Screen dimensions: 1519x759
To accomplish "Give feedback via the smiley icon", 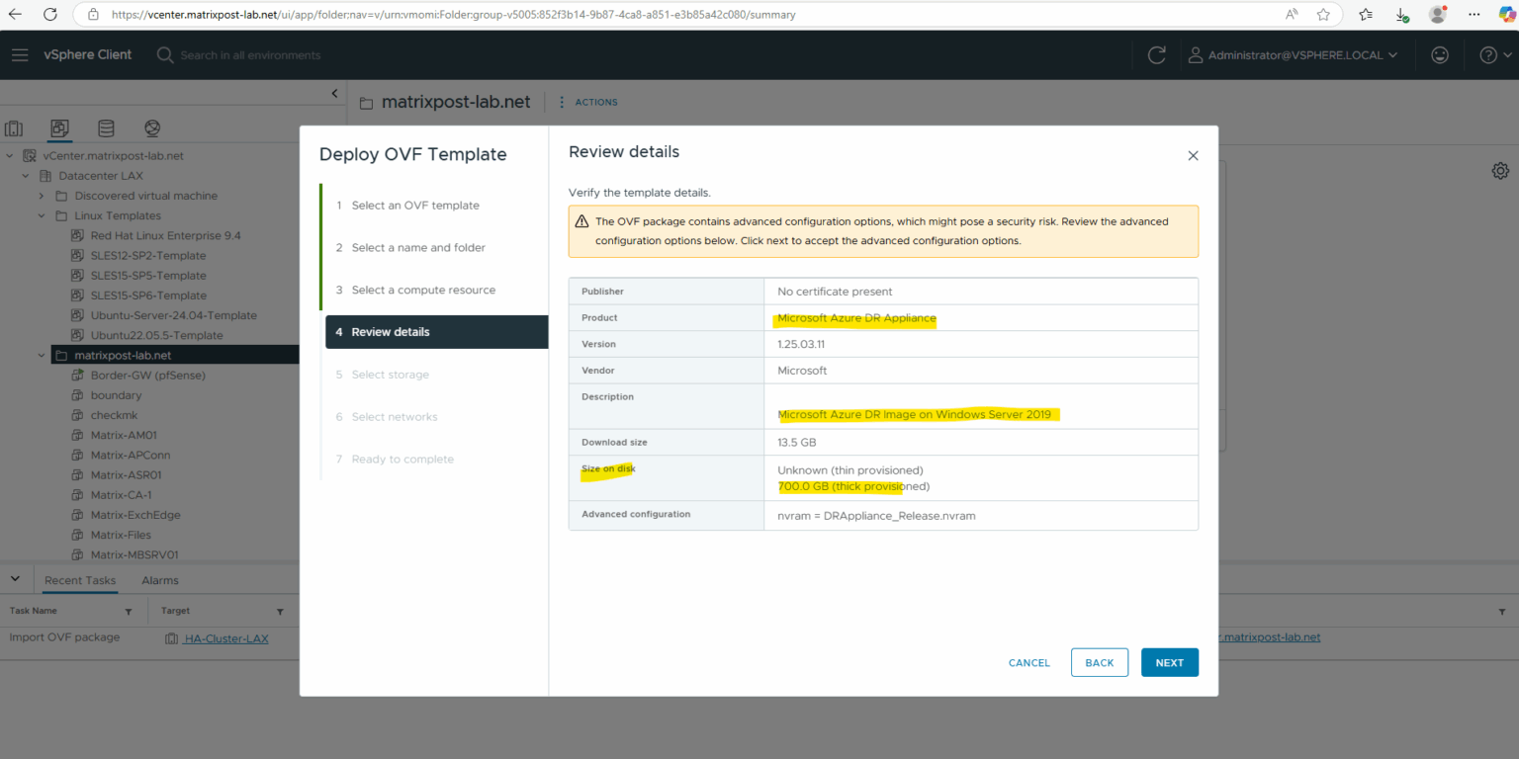I will tap(1440, 54).
